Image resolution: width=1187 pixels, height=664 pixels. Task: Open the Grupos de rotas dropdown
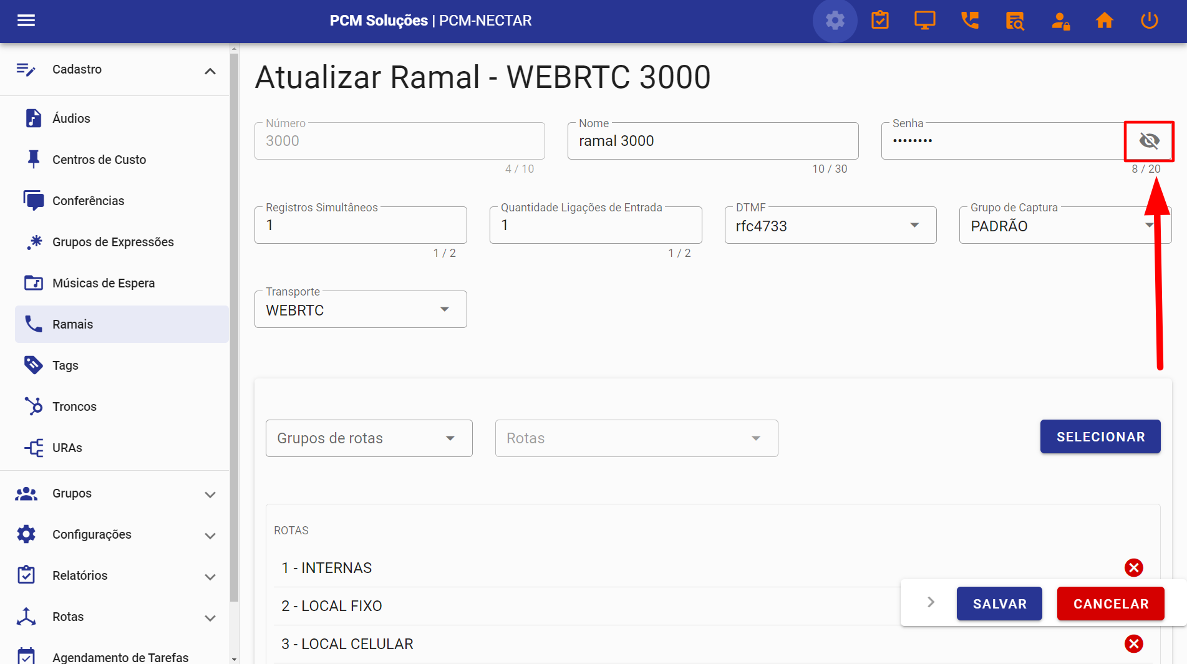pos(369,438)
